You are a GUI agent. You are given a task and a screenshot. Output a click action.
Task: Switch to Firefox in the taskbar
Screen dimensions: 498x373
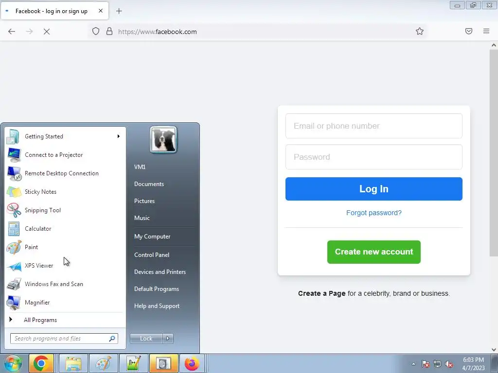(x=192, y=363)
